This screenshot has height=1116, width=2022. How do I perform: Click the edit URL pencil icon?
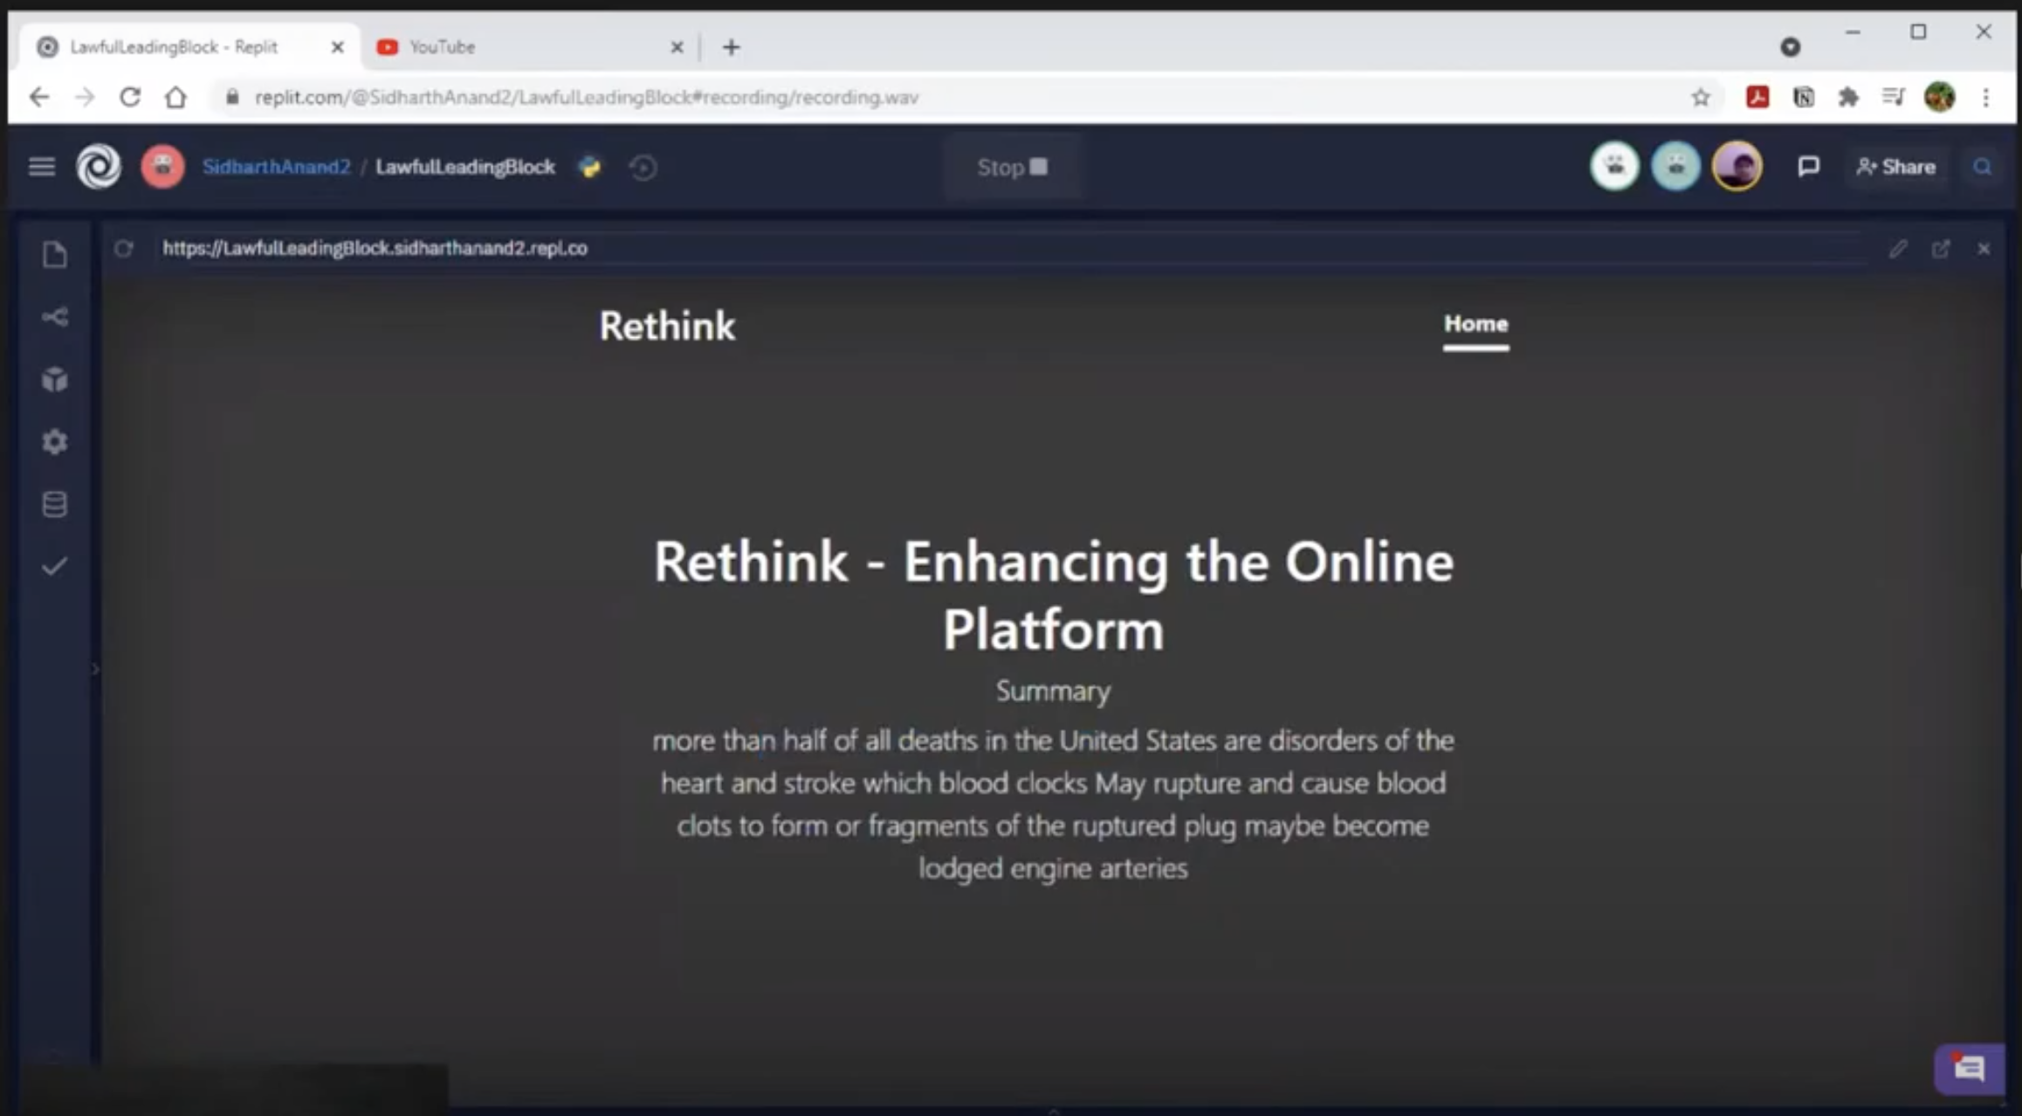pos(1897,250)
